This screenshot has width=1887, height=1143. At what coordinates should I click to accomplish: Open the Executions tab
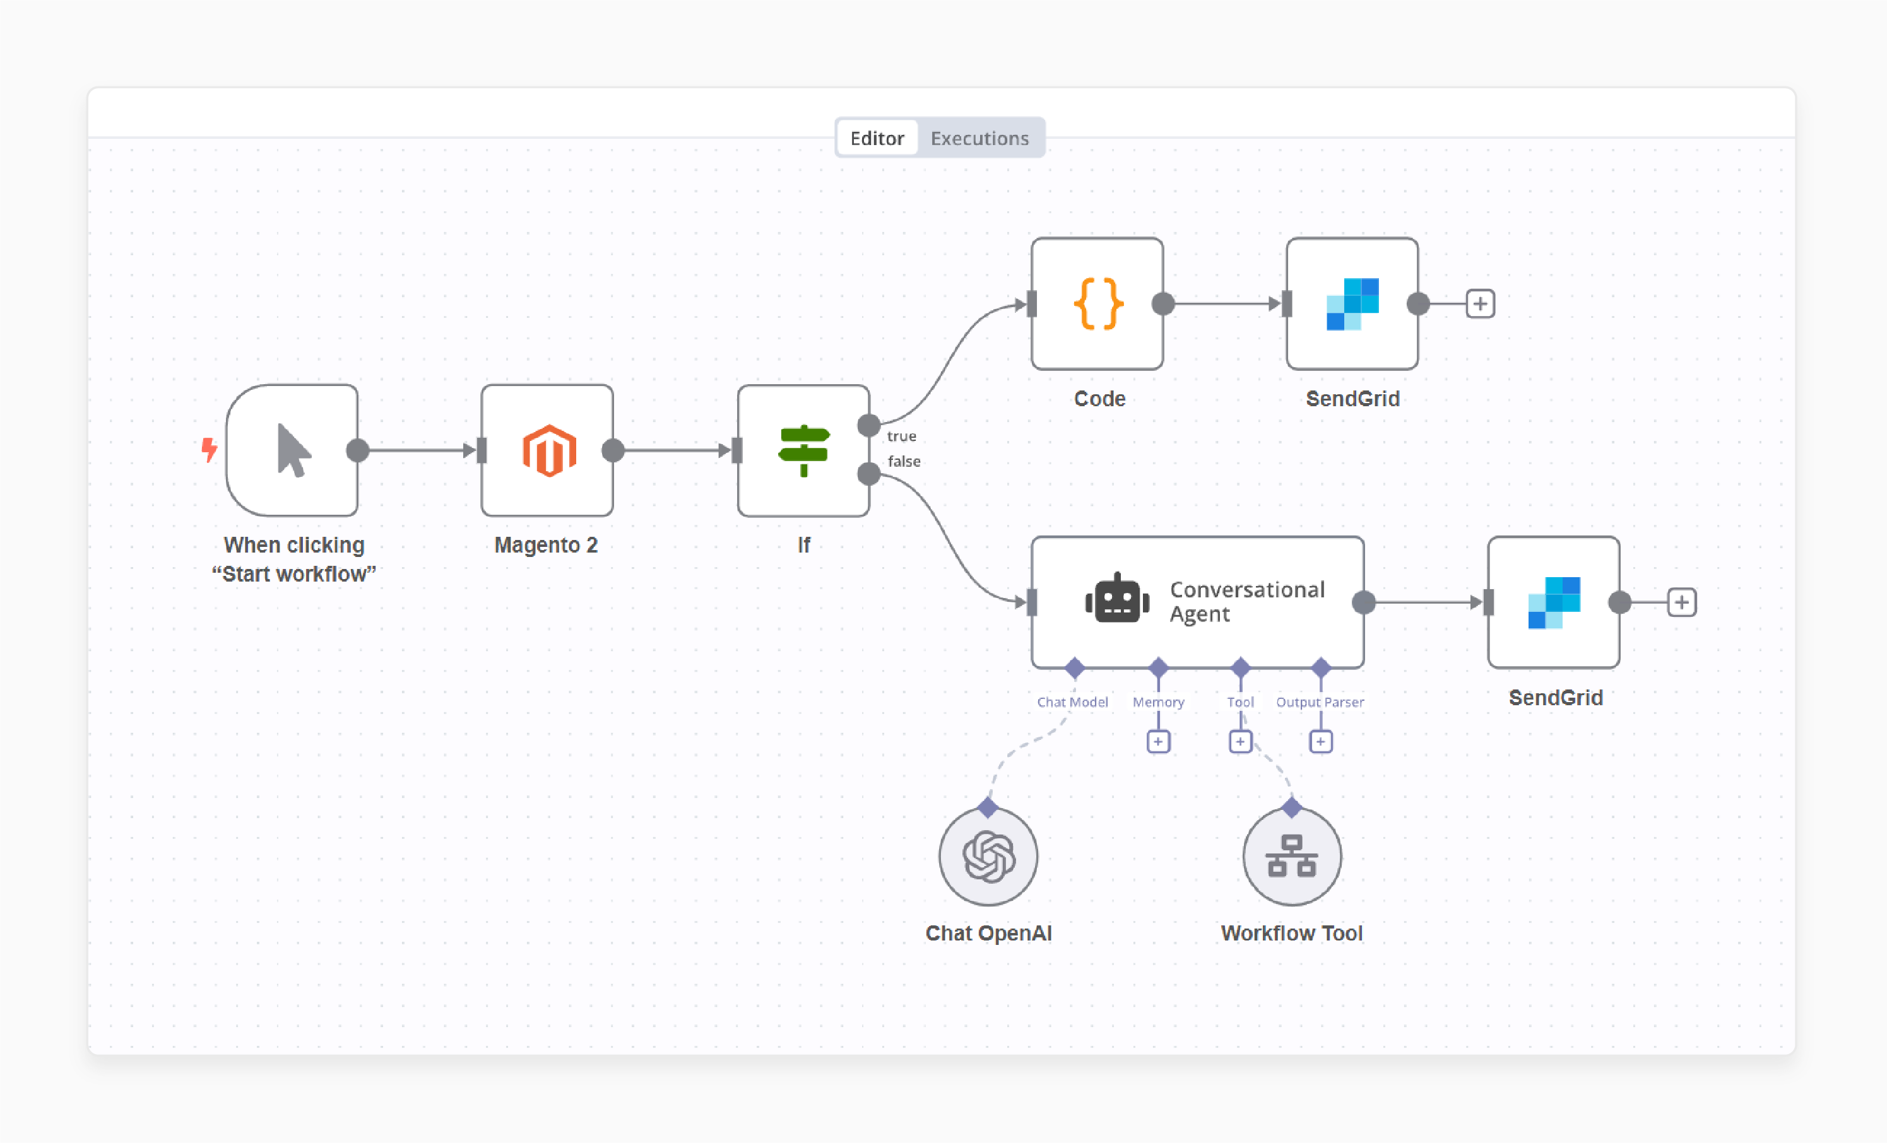(979, 138)
